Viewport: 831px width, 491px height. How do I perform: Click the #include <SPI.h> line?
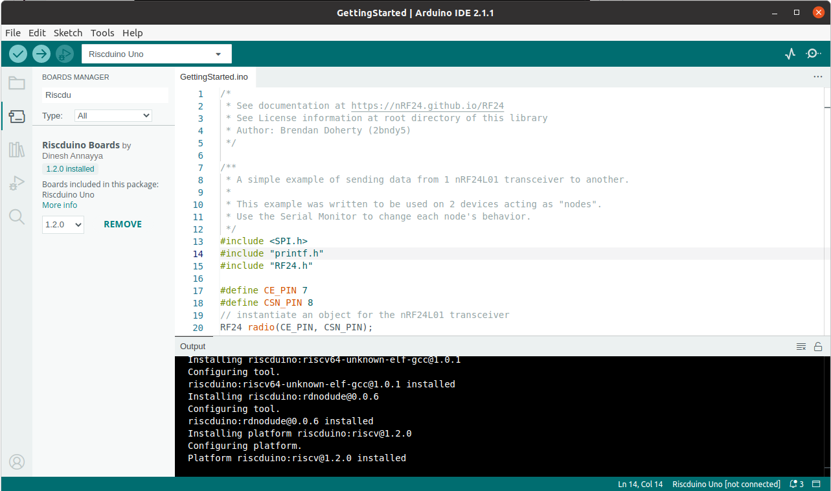(264, 242)
